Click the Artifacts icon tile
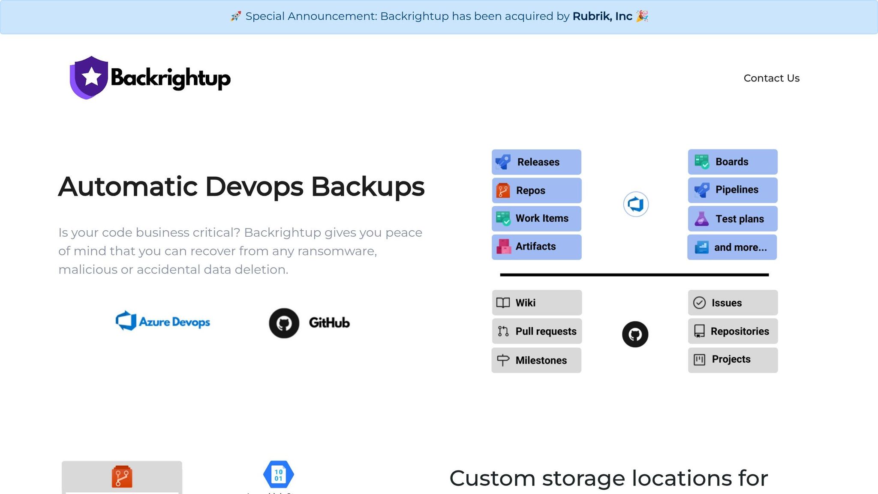The height and width of the screenshot is (494, 878). tap(536, 247)
